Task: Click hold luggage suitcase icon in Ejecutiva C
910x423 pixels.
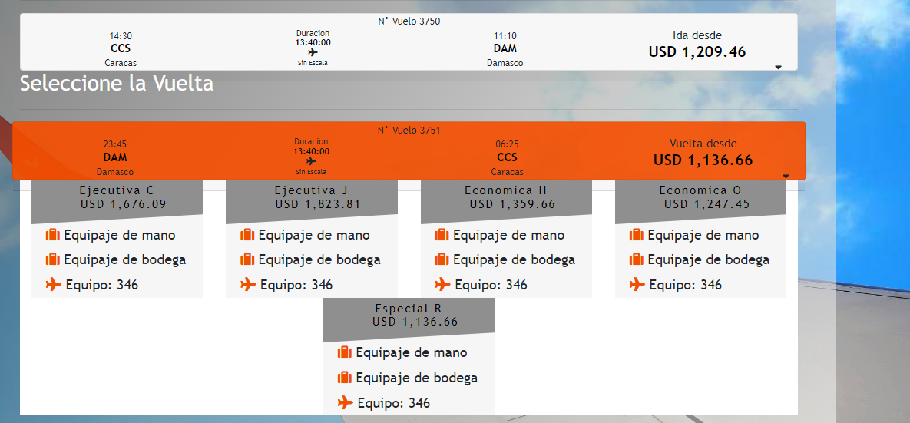Action: pyautogui.click(x=53, y=259)
